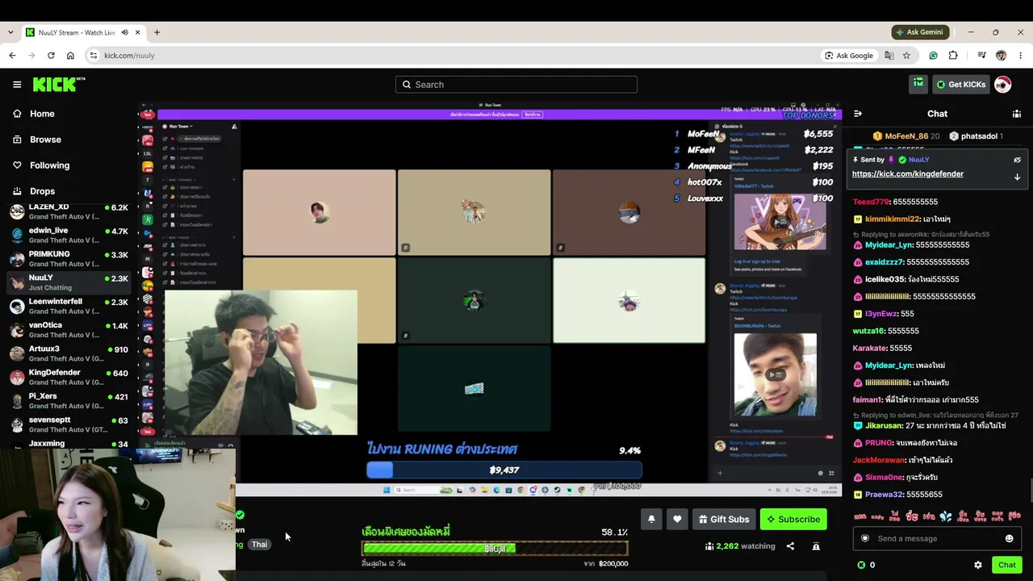Viewport: 1033px width, 581px height.
Task: Share the stream via share icon
Action: point(790,546)
